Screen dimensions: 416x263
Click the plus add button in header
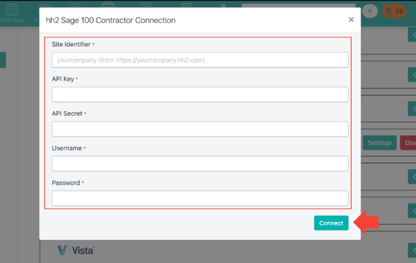(x=370, y=11)
